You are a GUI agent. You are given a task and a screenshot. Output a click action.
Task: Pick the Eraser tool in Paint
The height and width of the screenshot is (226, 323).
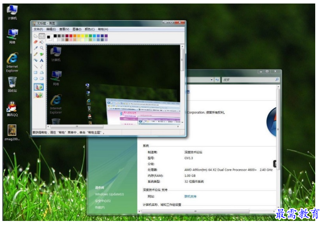(x=36, y=42)
